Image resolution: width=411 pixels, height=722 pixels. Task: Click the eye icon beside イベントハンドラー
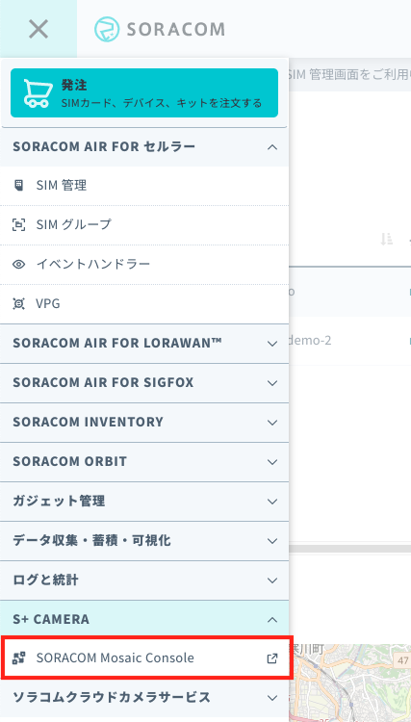point(18,265)
